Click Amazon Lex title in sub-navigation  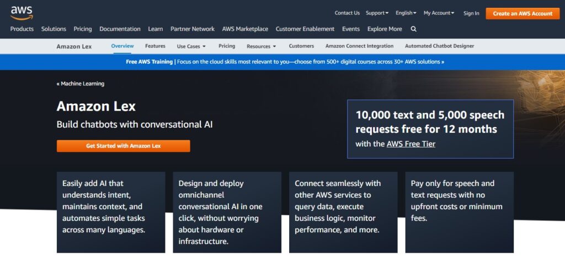[x=74, y=46]
